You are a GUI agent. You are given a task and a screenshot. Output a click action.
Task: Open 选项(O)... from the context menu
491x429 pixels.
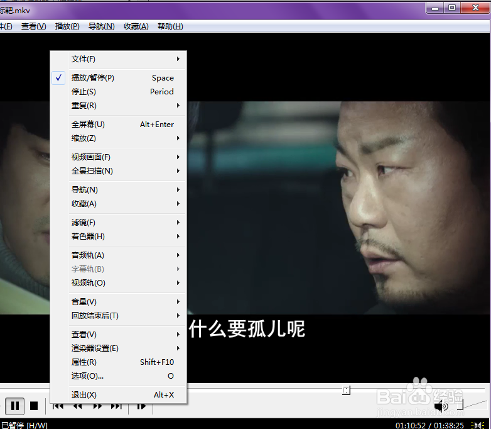(119, 376)
